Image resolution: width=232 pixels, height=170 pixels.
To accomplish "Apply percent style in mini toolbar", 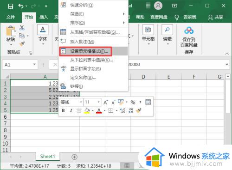I will click(x=133, y=103).
